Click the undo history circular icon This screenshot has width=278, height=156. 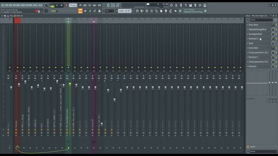(171, 6)
